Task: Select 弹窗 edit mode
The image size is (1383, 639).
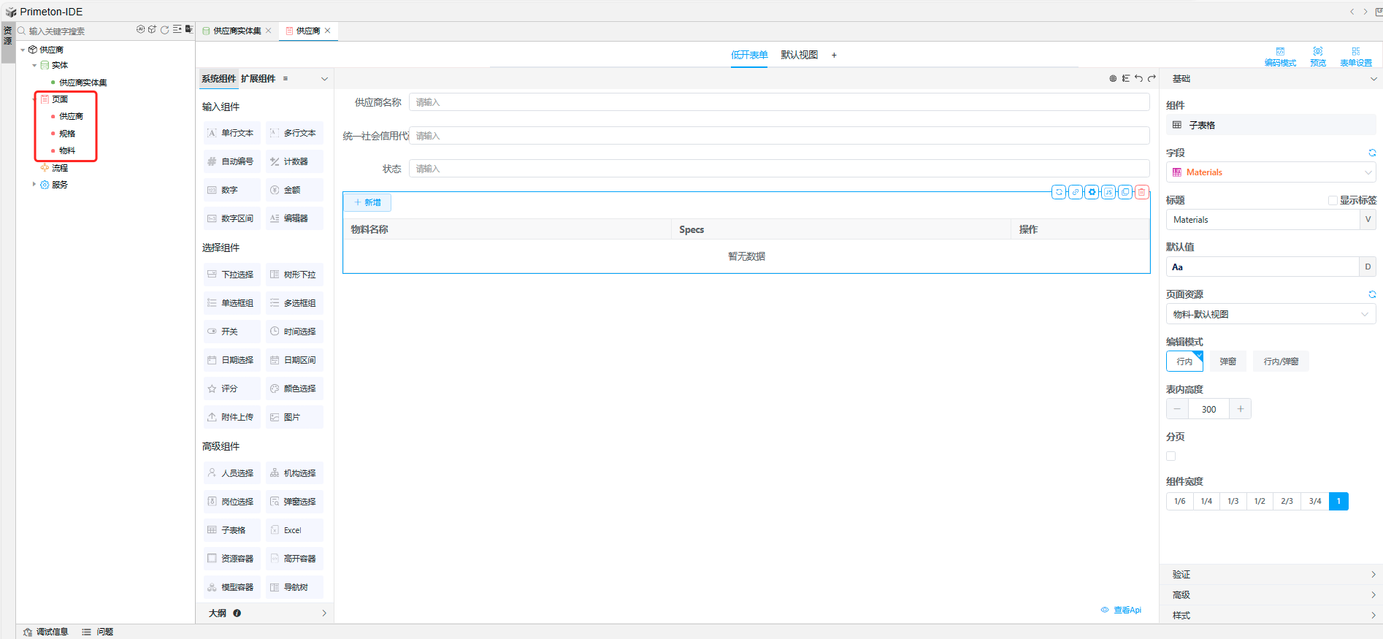Action: pyautogui.click(x=1228, y=361)
